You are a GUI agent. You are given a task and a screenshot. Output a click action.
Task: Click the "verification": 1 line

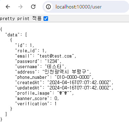pyautogui.click(x=36, y=104)
